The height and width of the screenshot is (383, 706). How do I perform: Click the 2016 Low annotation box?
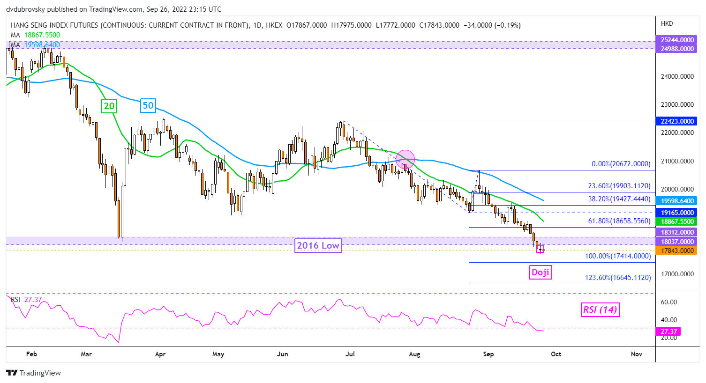tap(318, 245)
